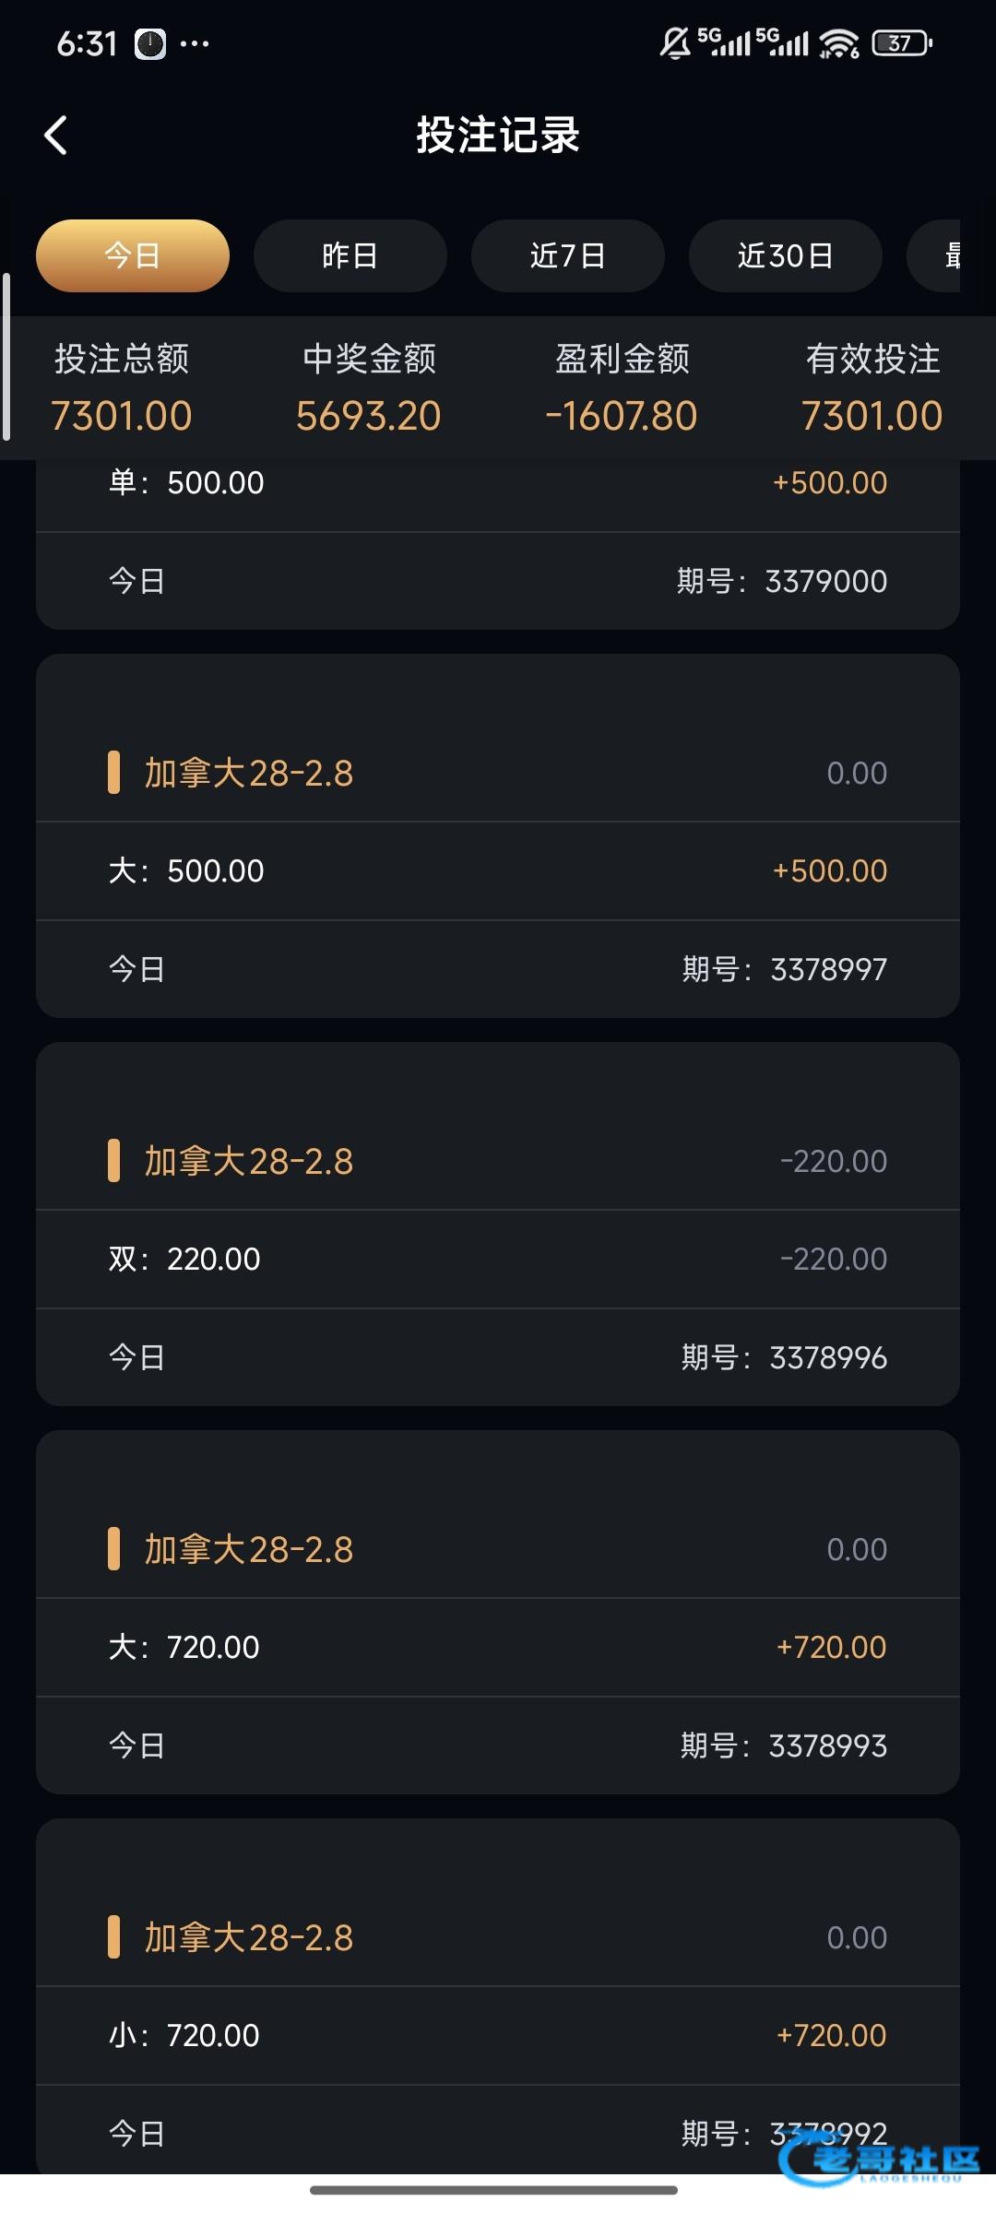The image size is (996, 2213).
Task: Tap the muted notification bell icon
Action: point(674,43)
